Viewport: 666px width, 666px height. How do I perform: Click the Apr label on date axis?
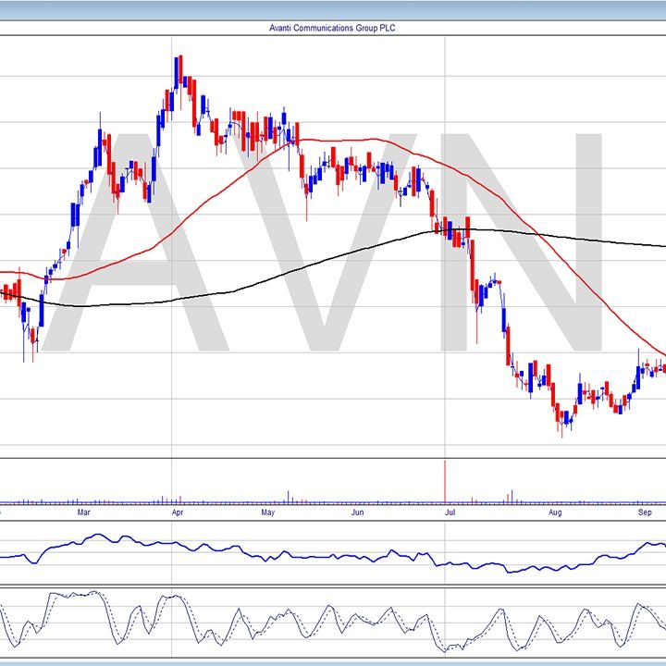177,512
